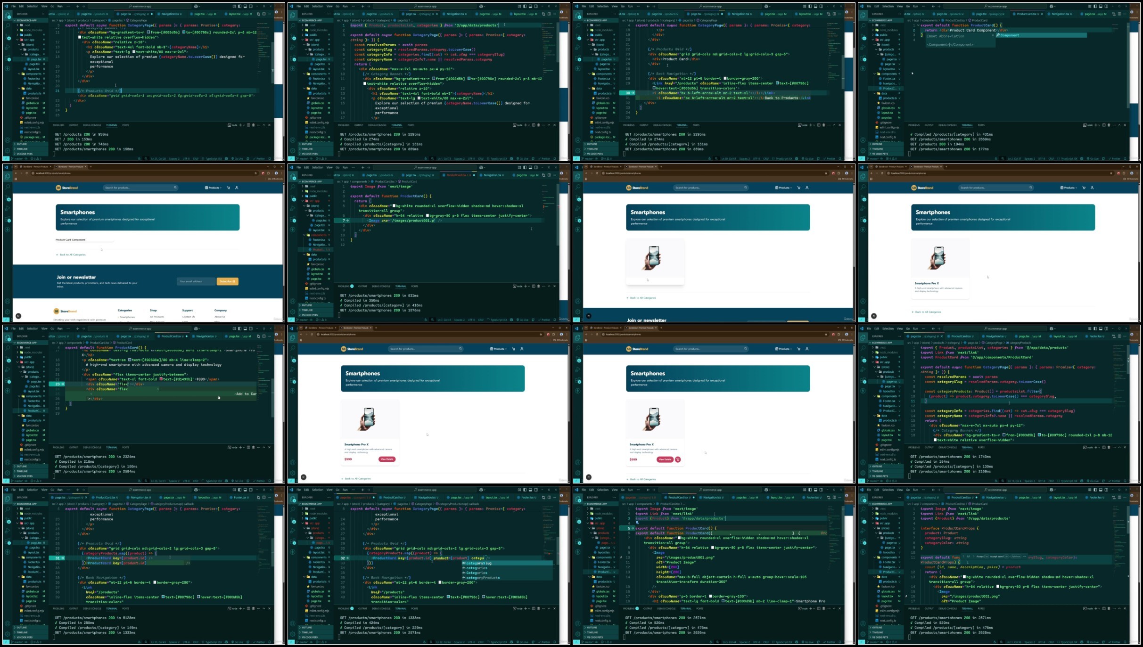The image size is (1143, 647).
Task: Open the footer Contact Us link
Action: (188, 317)
